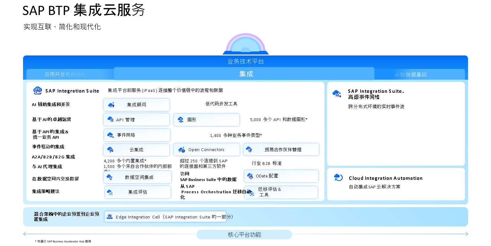The width and height of the screenshot is (491, 246).
Task: Click the 事件网格 cloud icon
Action: click(110, 135)
